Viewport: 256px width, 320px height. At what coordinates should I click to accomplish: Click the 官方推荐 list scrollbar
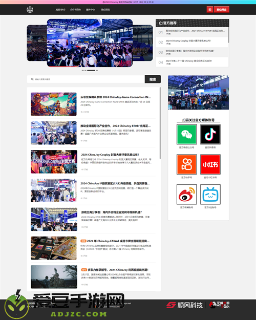[228, 35]
